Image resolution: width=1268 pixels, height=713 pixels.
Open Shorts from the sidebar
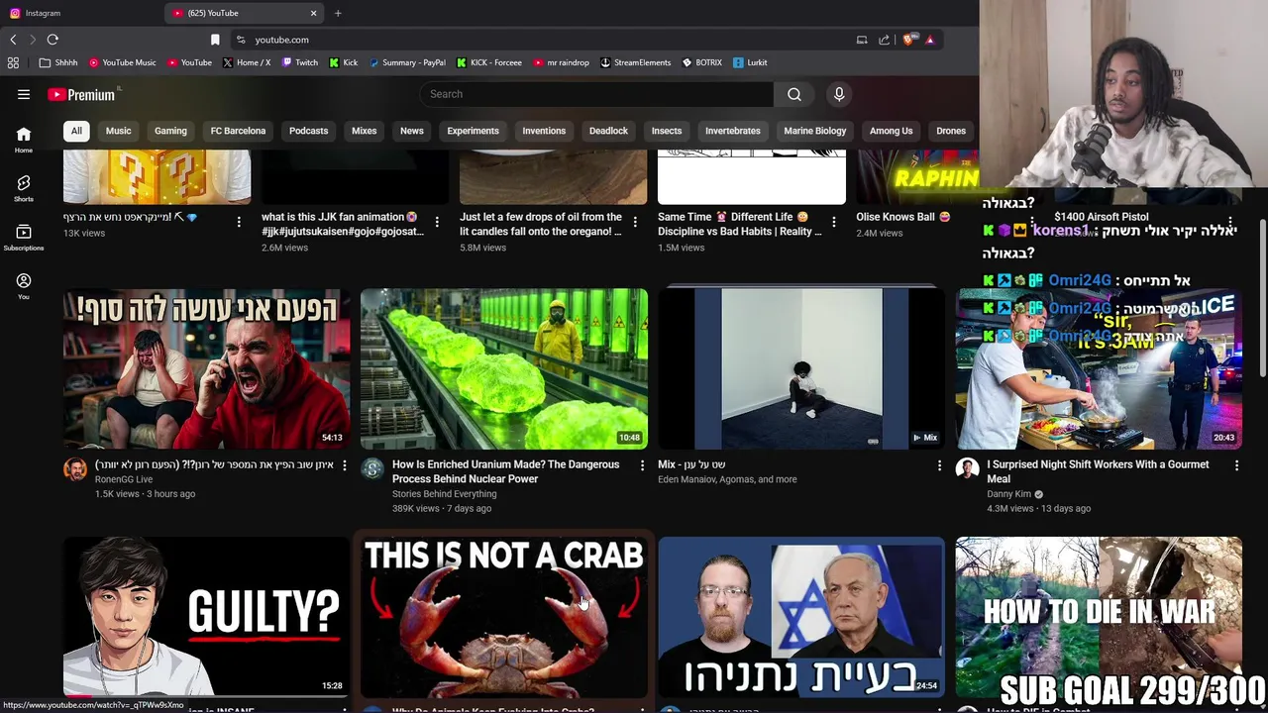click(24, 188)
